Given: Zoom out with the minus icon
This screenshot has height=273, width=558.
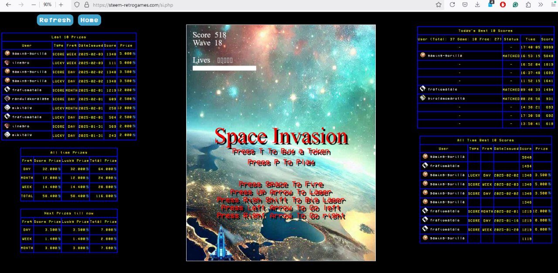Looking at the screenshot, I should (x=34, y=4).
